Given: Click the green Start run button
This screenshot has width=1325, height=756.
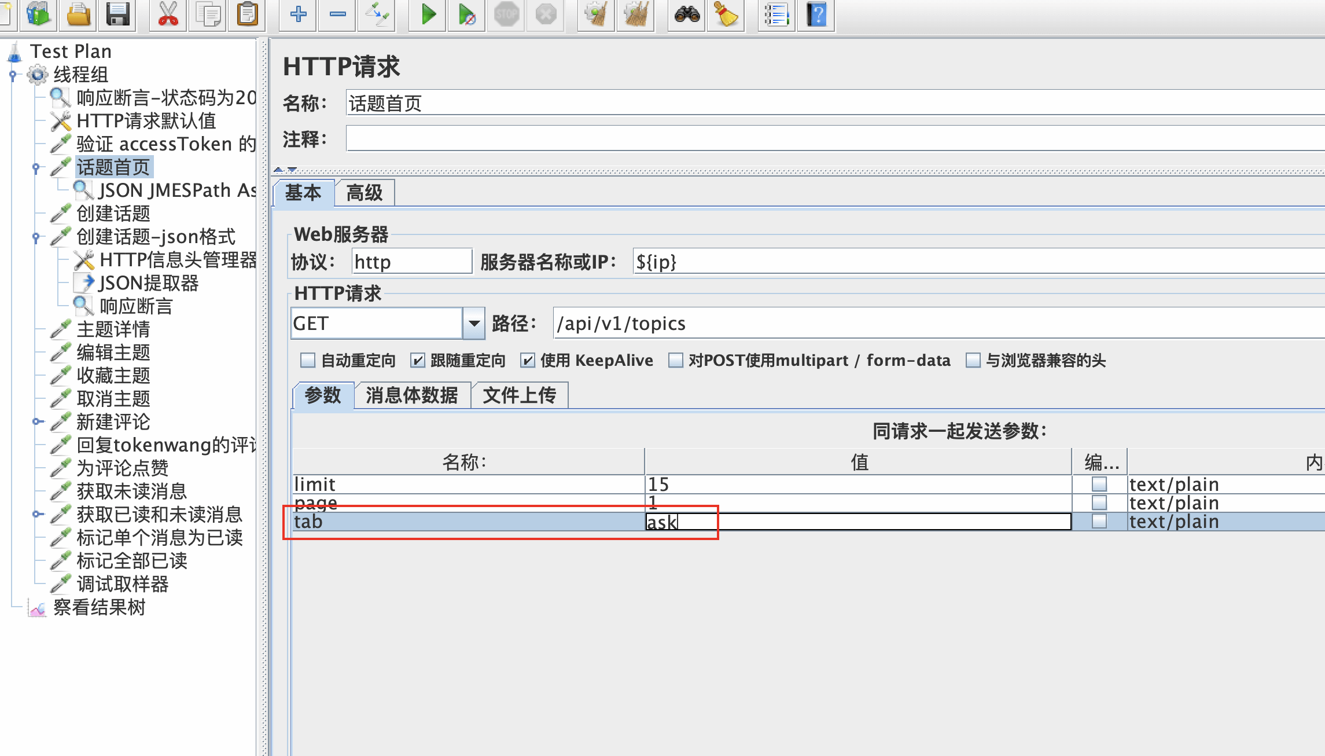Looking at the screenshot, I should click(x=428, y=14).
